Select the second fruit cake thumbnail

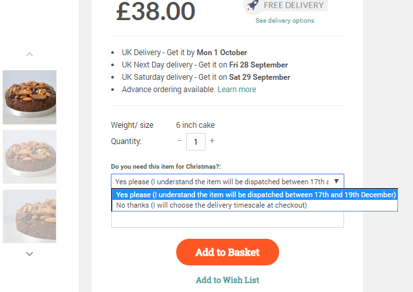tap(29, 156)
